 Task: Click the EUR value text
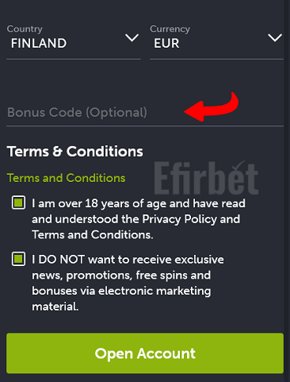pyautogui.click(x=166, y=44)
